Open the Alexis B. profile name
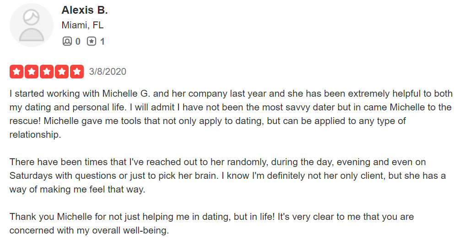This screenshot has width=459, height=239. pyautogui.click(x=85, y=10)
